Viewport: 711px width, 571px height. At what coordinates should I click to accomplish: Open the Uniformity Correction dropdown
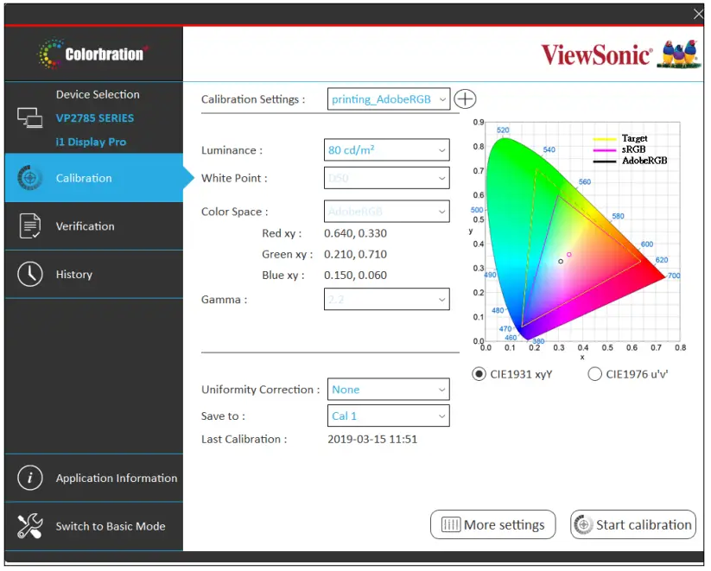[387, 389]
